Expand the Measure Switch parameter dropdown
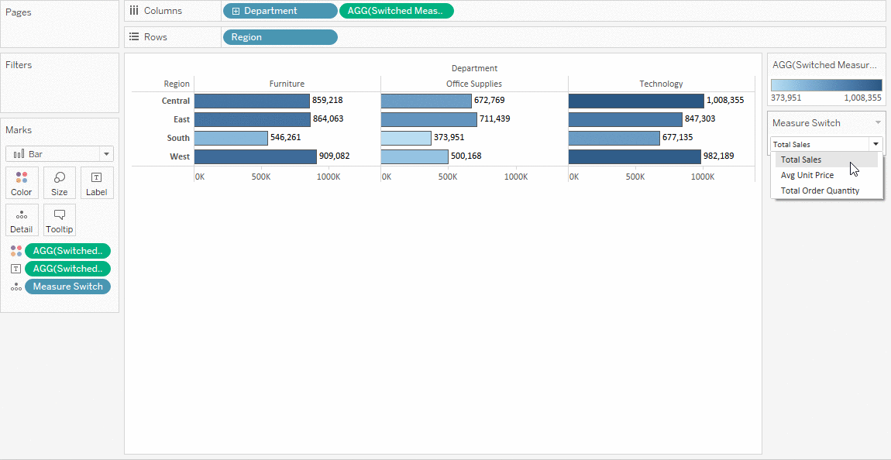Viewport: 891px width, 460px height. pos(876,144)
